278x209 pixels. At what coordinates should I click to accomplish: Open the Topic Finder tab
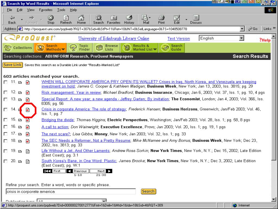pos(80,48)
